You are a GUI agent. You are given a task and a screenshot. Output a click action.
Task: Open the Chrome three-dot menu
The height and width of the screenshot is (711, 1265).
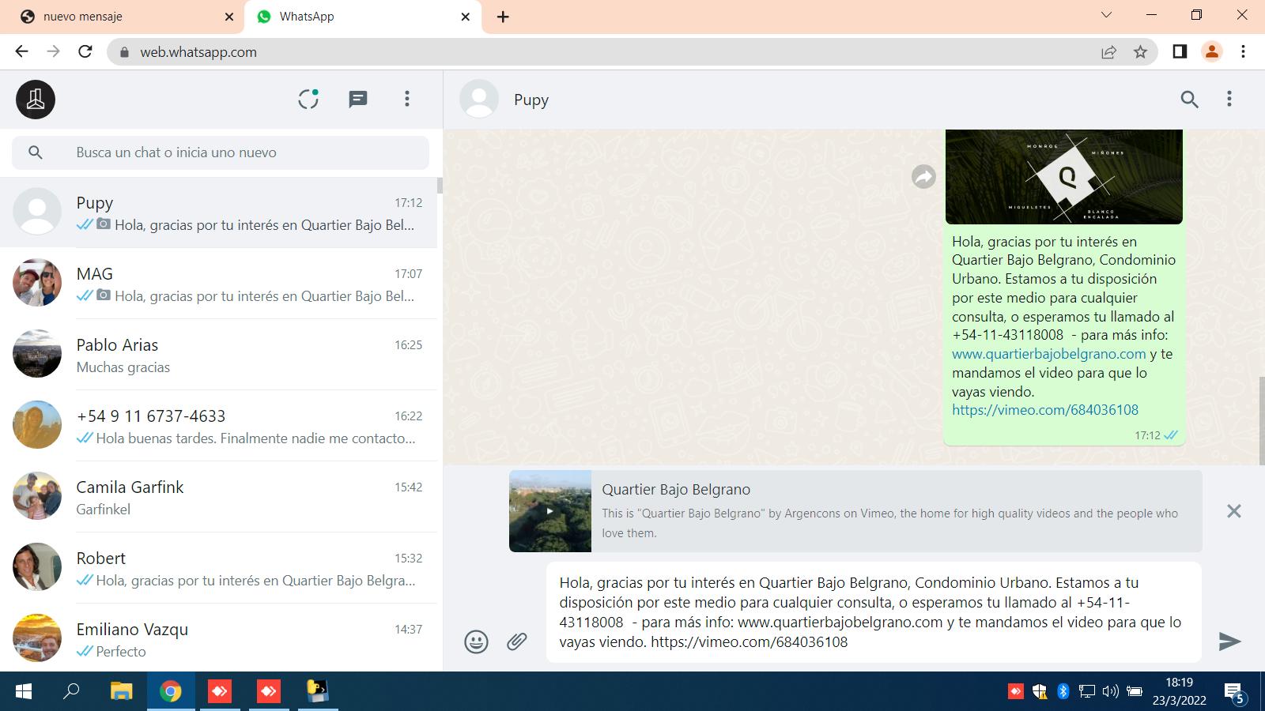tap(1243, 51)
